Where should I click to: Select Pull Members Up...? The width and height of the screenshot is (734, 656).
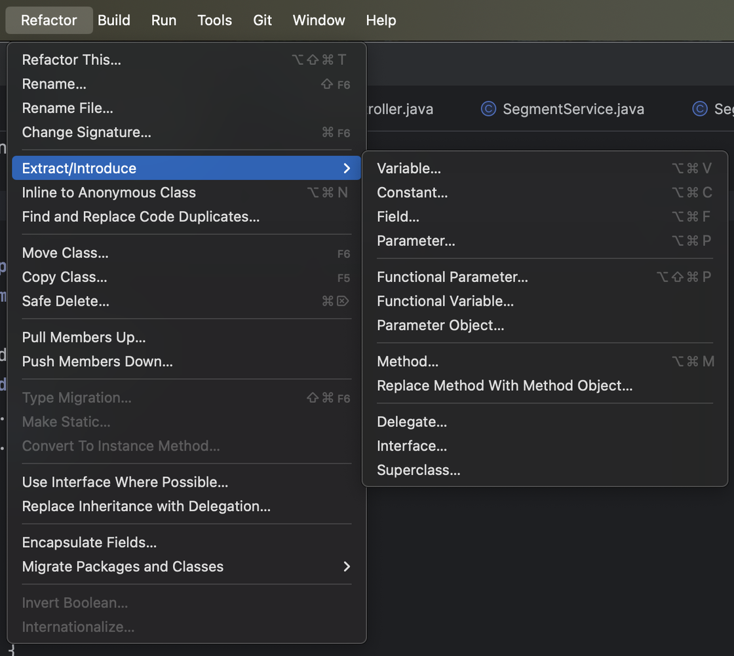[186, 337]
